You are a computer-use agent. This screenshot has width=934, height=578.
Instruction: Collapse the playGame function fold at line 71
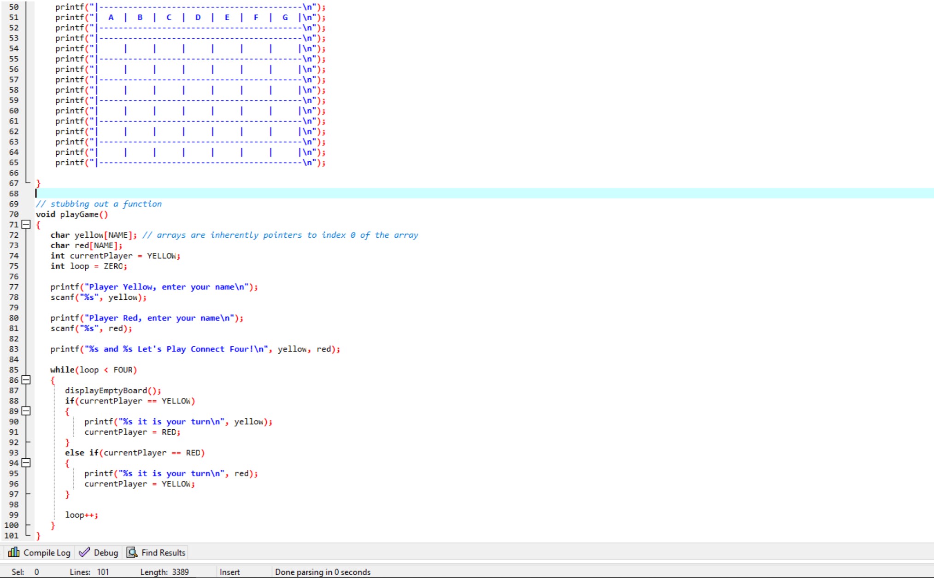(x=26, y=225)
